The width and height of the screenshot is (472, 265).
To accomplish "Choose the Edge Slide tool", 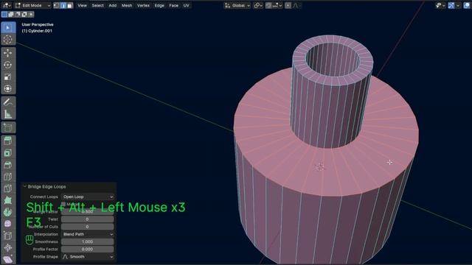I will [x=8, y=236].
